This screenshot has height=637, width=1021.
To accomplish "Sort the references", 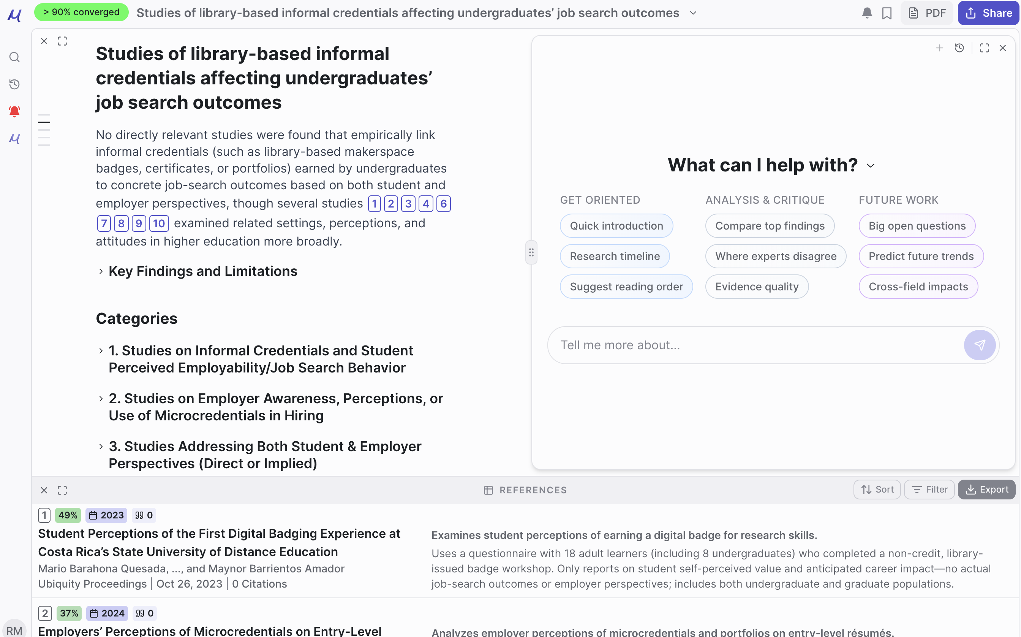I will [877, 490].
